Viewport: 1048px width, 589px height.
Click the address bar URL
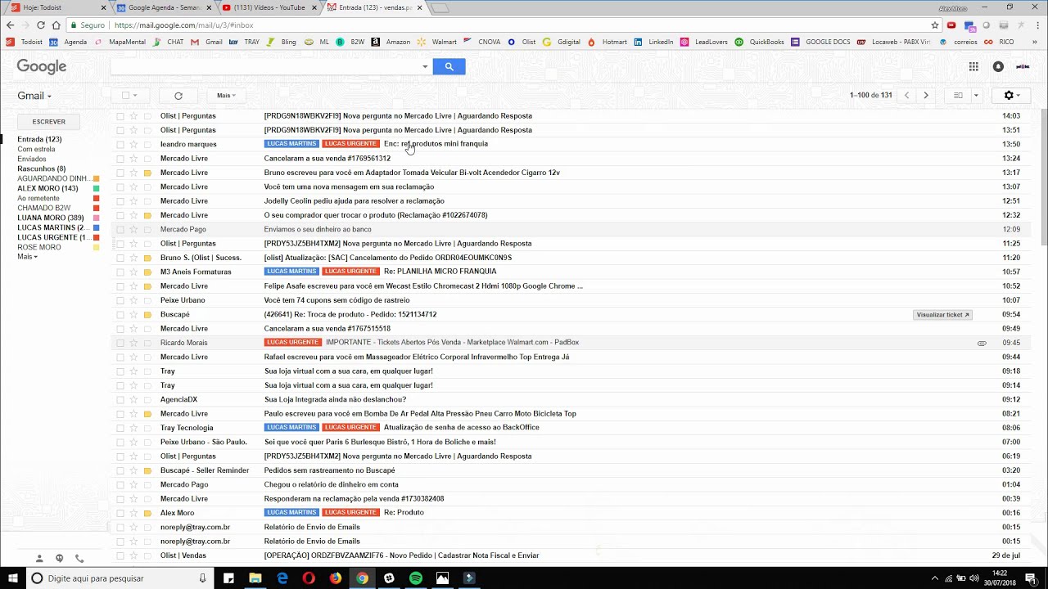pos(183,25)
